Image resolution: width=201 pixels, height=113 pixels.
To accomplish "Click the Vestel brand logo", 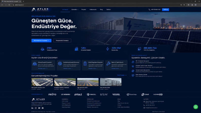I will pos(116,95).
